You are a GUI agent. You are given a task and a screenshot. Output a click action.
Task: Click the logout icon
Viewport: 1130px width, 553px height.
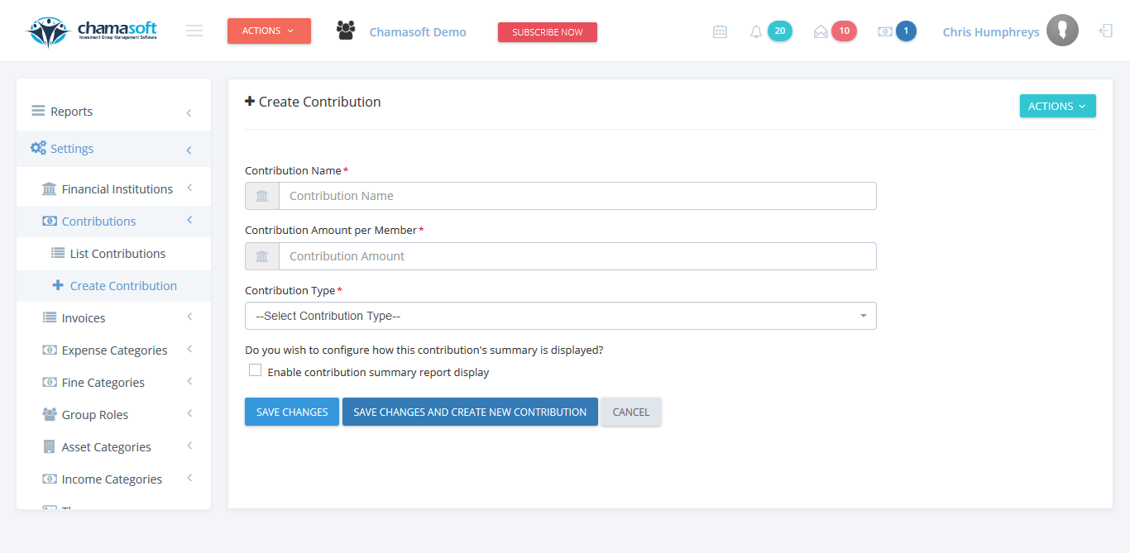1105,31
